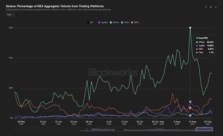
Task: Click the 22 Jul x-axis label
Action: pyautogui.click(x=140, y=123)
